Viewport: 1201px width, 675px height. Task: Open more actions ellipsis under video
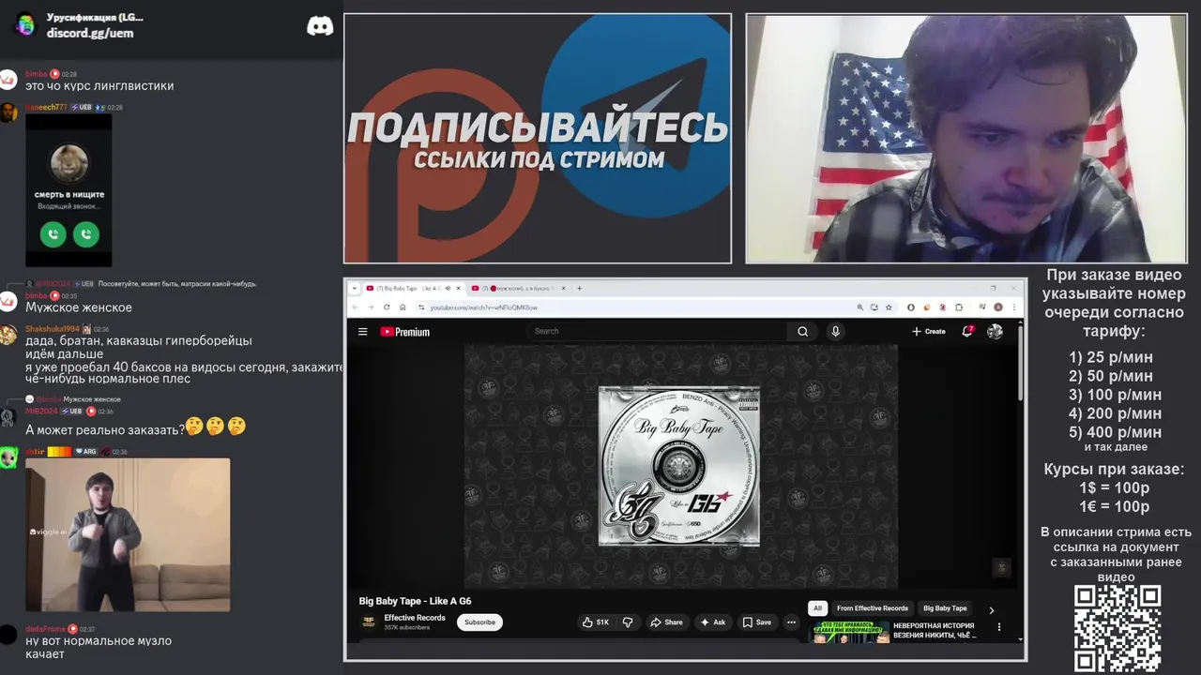coord(791,622)
